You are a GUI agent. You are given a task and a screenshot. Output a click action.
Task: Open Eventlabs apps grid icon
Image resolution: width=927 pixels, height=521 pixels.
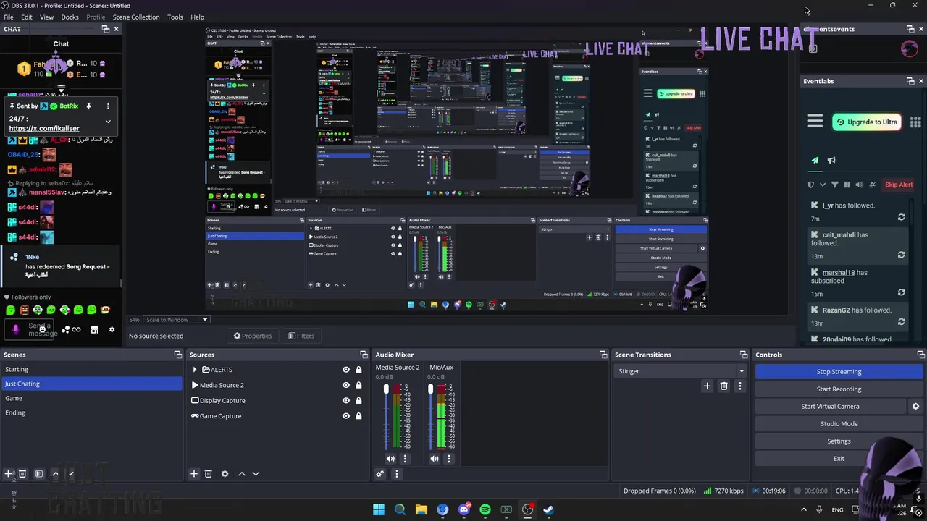coord(915,122)
